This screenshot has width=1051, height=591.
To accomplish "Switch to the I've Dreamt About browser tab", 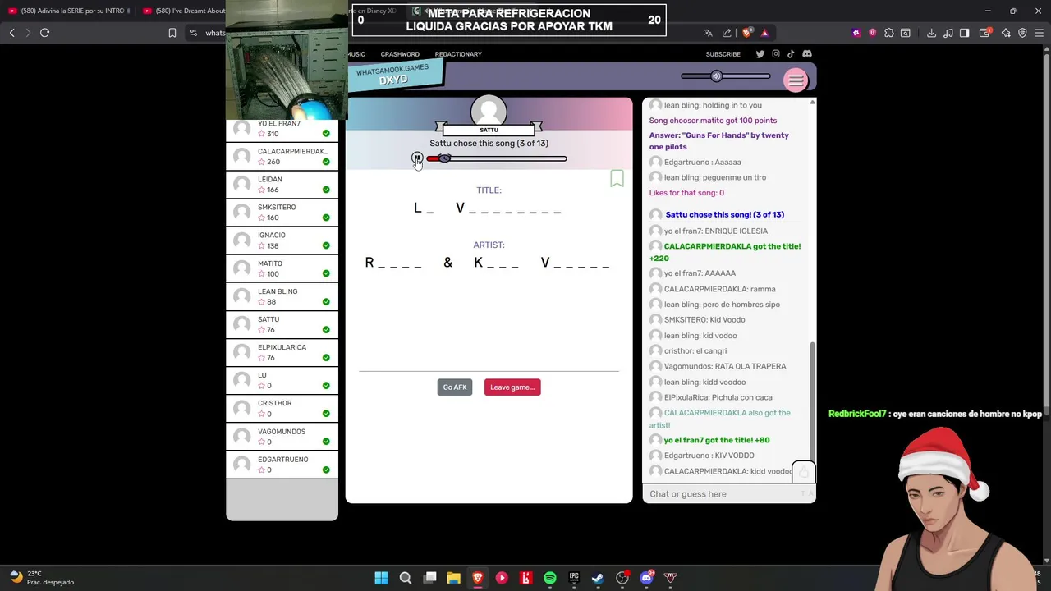I will click(185, 11).
